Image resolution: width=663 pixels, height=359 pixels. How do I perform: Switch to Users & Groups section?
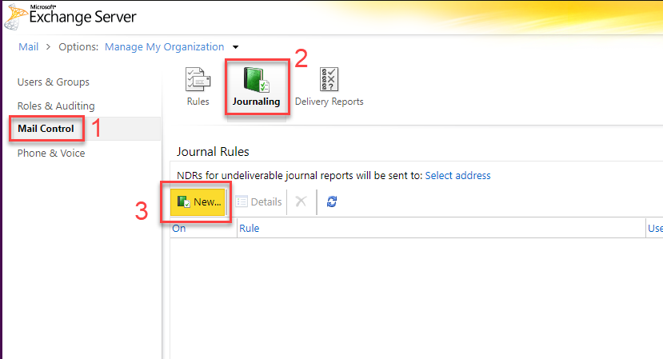point(54,82)
